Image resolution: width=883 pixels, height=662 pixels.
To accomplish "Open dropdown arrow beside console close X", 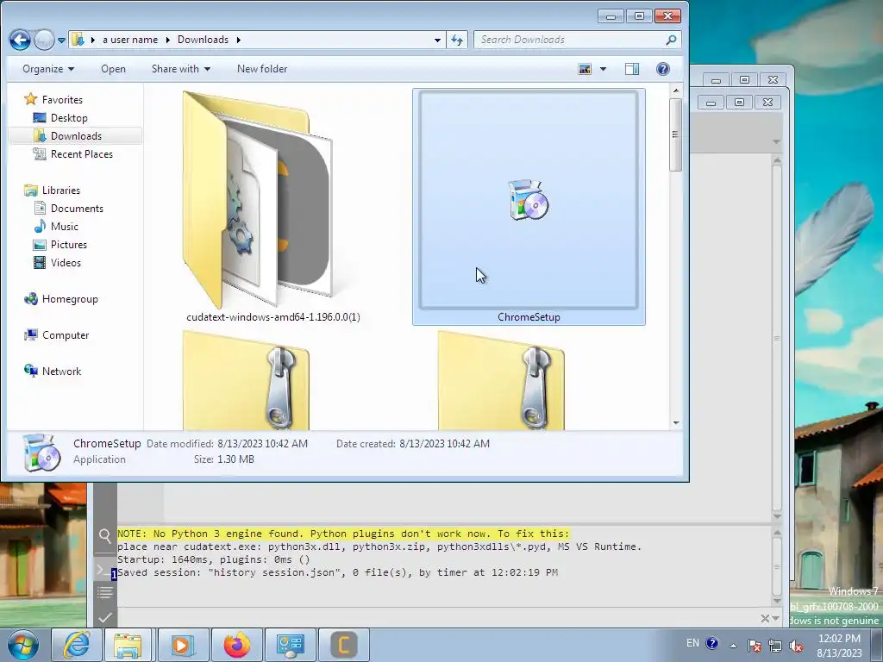I will [776, 619].
